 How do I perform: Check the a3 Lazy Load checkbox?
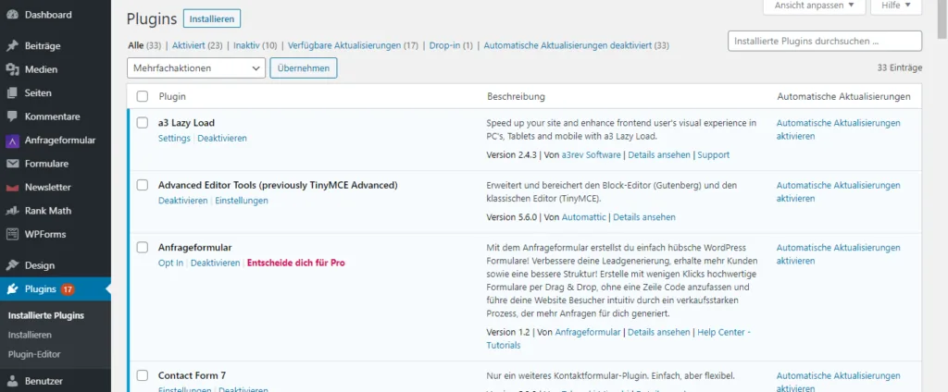pos(142,123)
